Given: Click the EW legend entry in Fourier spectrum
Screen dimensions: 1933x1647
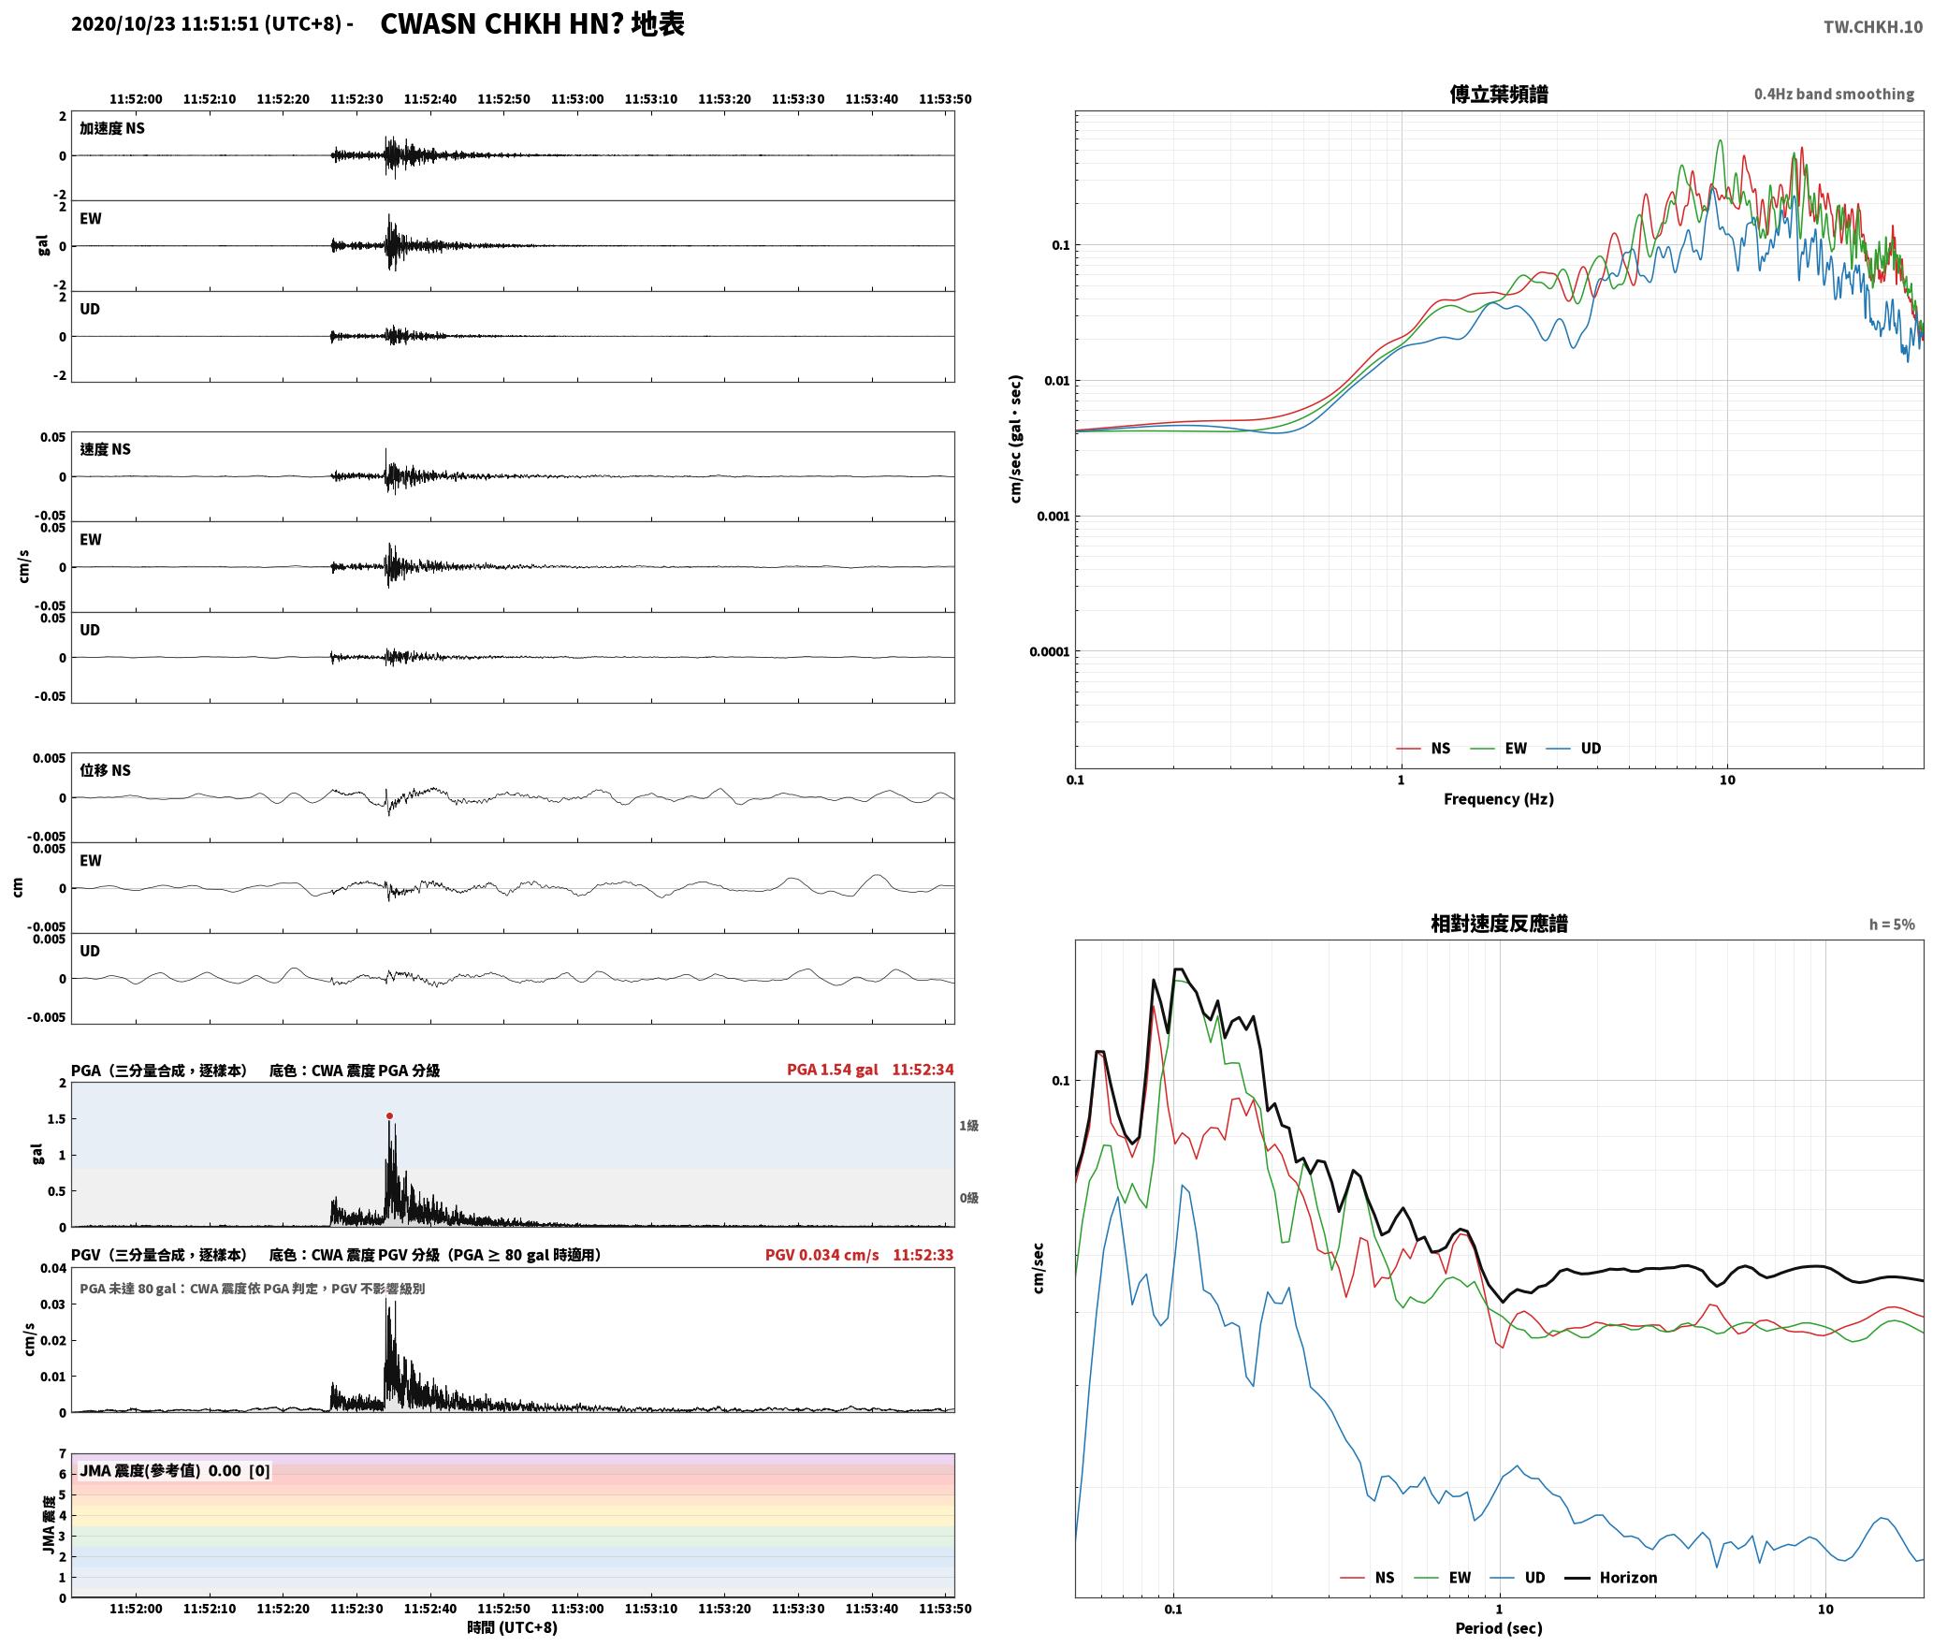Looking at the screenshot, I should click(1499, 749).
